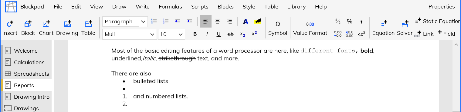This screenshot has width=461, height=112.
Task: Open the Properties panel
Action: 442,7
